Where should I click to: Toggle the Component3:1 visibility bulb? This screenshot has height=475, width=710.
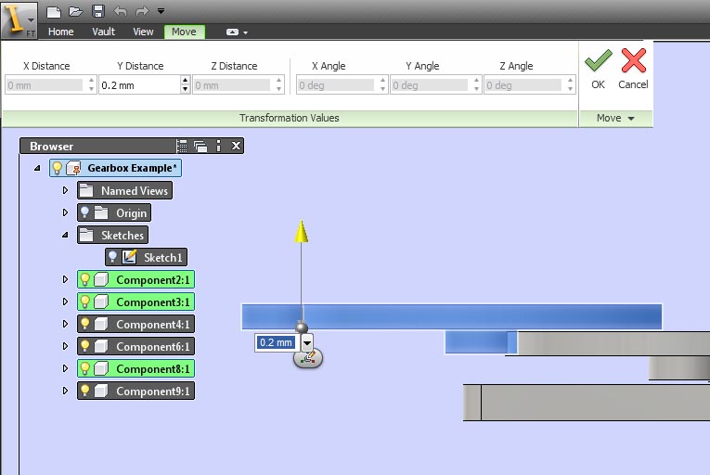pos(84,302)
